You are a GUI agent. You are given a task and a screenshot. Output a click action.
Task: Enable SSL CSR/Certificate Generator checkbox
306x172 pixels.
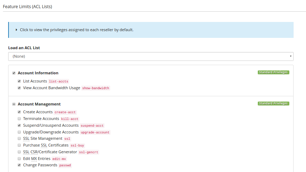19,152
